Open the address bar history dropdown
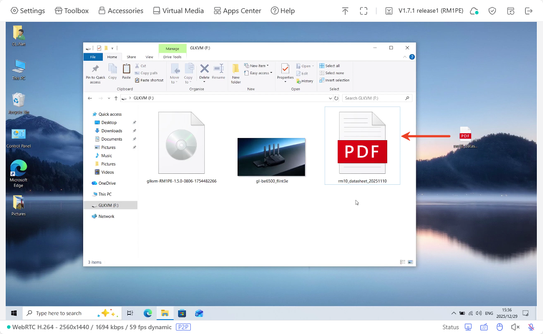The width and height of the screenshot is (543, 334). coord(330,98)
